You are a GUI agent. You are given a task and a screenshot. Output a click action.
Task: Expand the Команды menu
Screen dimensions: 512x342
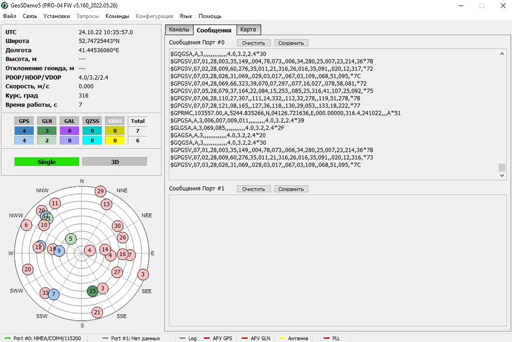(x=117, y=16)
